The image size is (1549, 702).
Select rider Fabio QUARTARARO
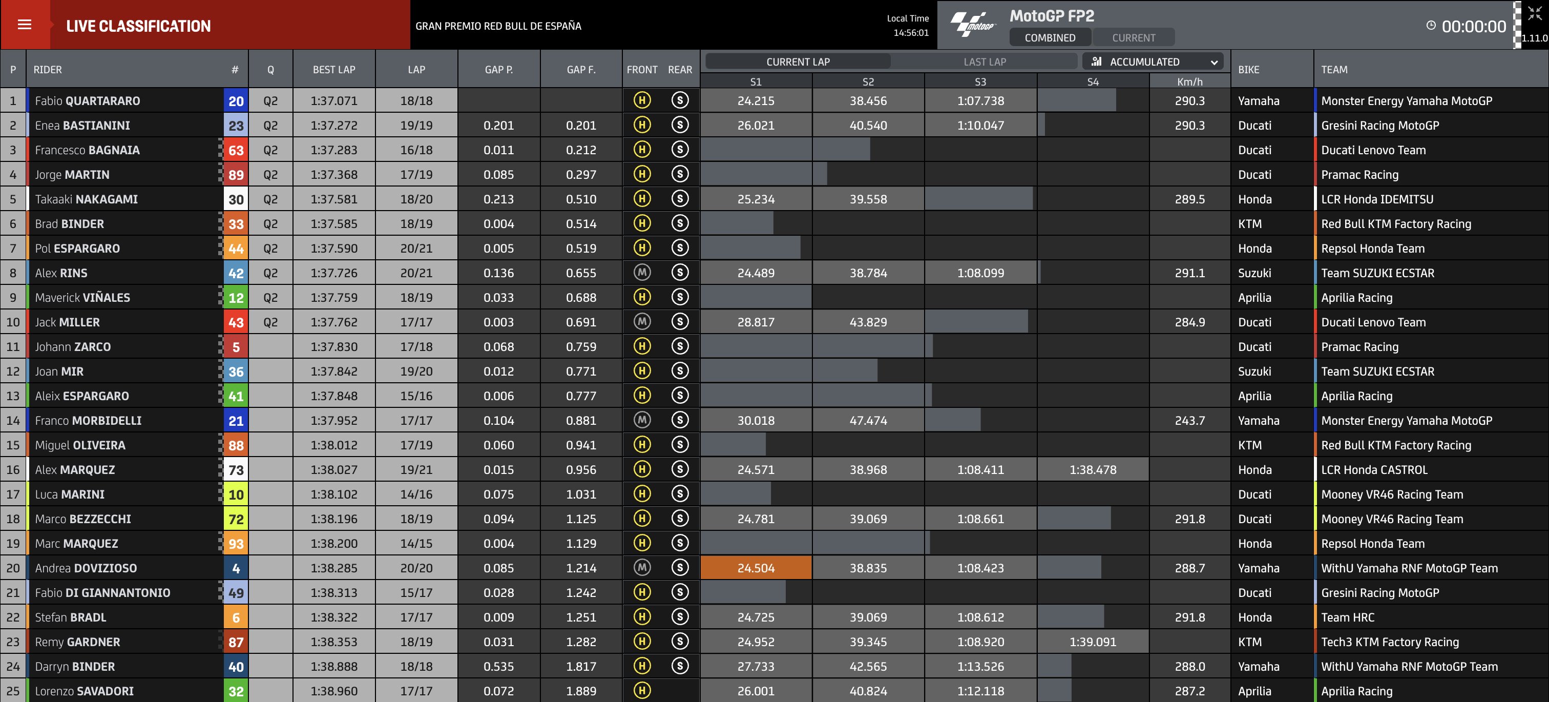(x=87, y=100)
